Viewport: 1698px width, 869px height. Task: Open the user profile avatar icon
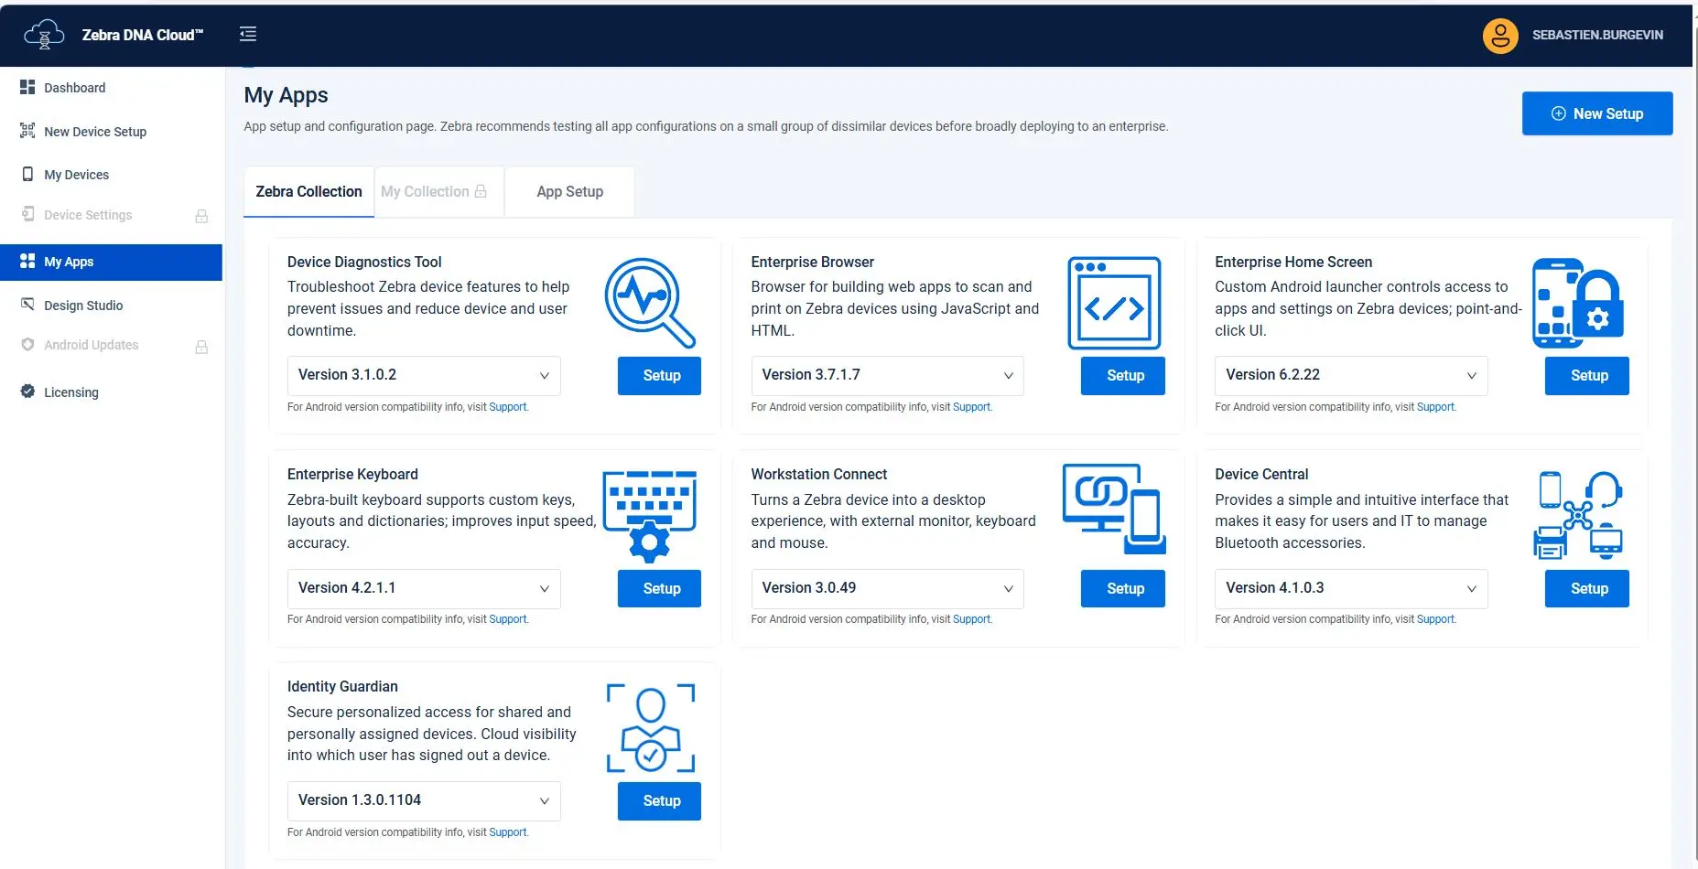pyautogui.click(x=1500, y=36)
